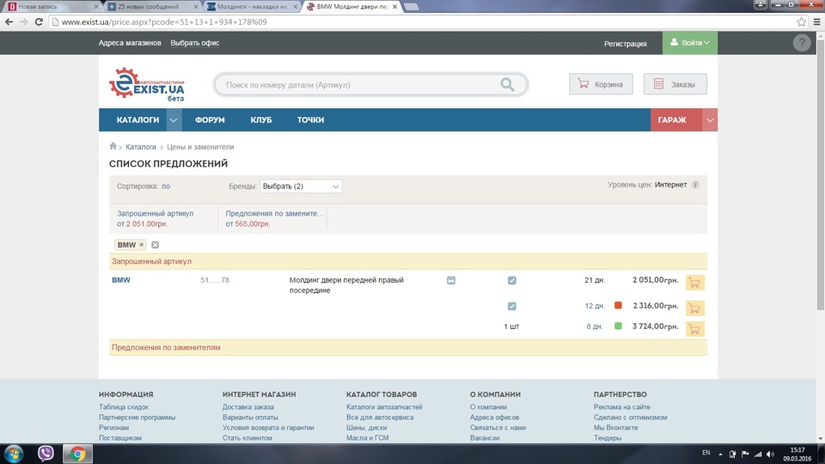Viewport: 825px width, 464px height.
Task: Click the search magnifier icon
Action: [507, 84]
